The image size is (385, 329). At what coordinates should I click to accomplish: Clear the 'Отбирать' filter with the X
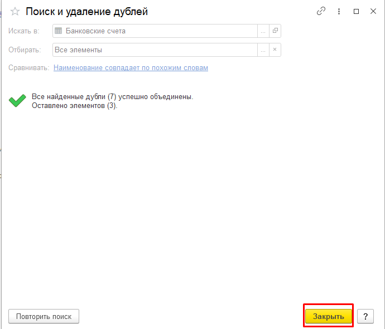point(275,50)
